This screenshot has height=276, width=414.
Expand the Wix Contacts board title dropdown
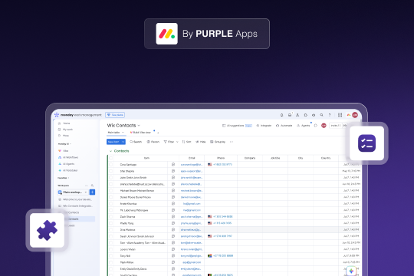[x=139, y=126]
